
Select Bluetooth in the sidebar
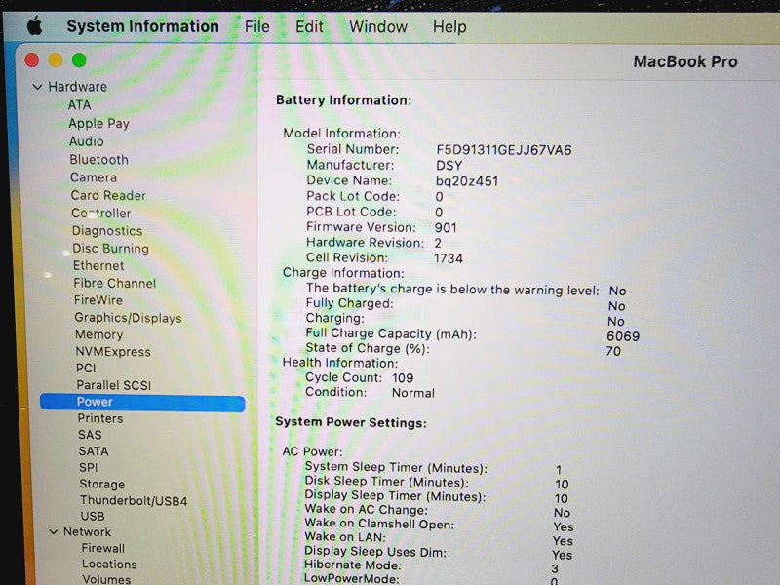point(99,159)
